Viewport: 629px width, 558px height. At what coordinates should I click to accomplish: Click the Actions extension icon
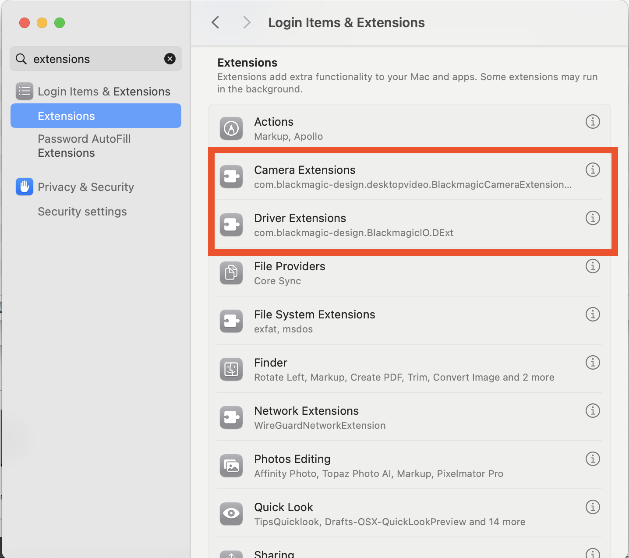tap(231, 128)
